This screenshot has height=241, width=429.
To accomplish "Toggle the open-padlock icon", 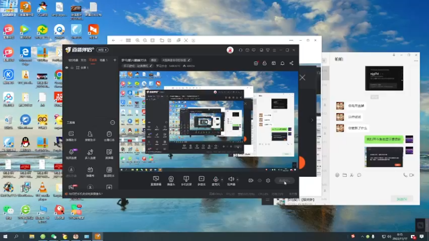I will click(x=264, y=63).
